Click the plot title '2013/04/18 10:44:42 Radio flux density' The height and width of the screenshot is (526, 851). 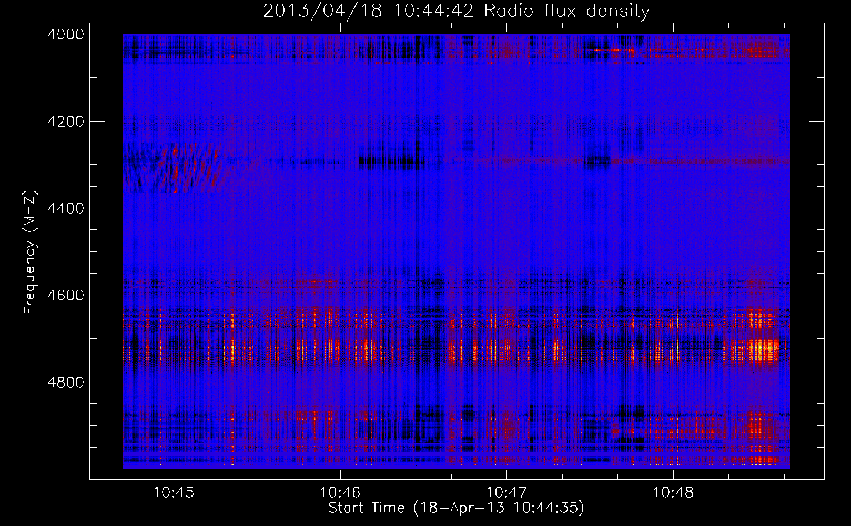456,11
